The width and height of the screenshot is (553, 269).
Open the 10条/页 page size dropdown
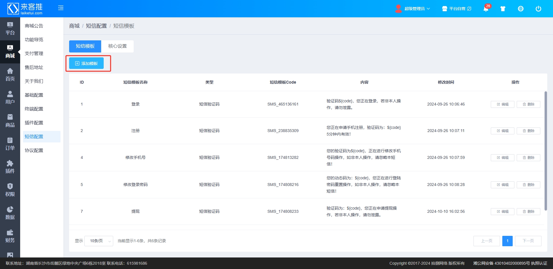pos(99,241)
